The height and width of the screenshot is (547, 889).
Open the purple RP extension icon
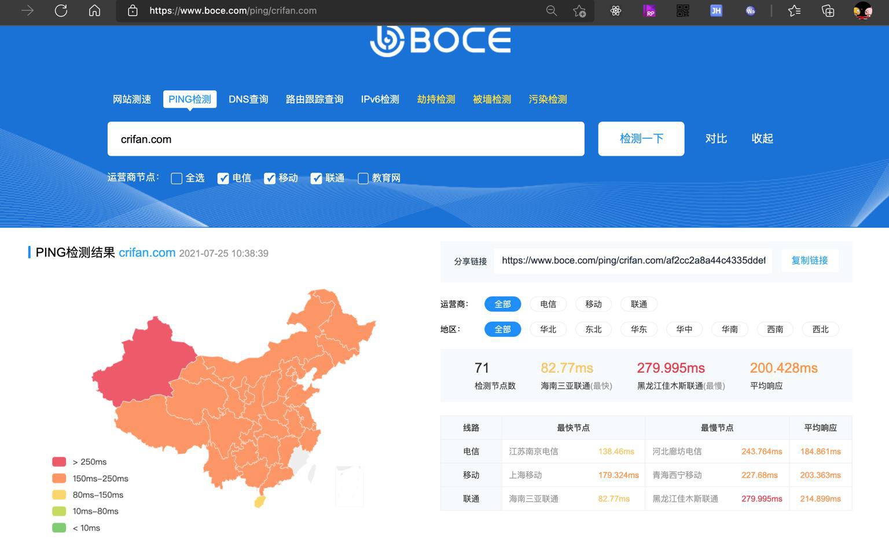click(649, 10)
